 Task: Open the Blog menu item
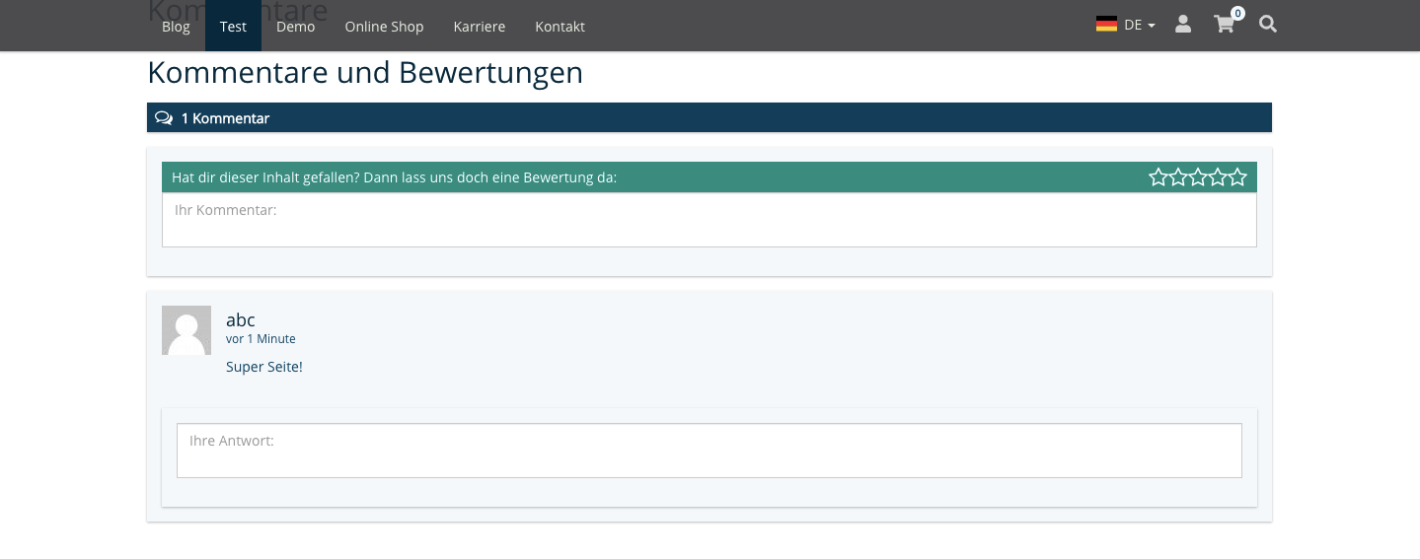coord(176,27)
